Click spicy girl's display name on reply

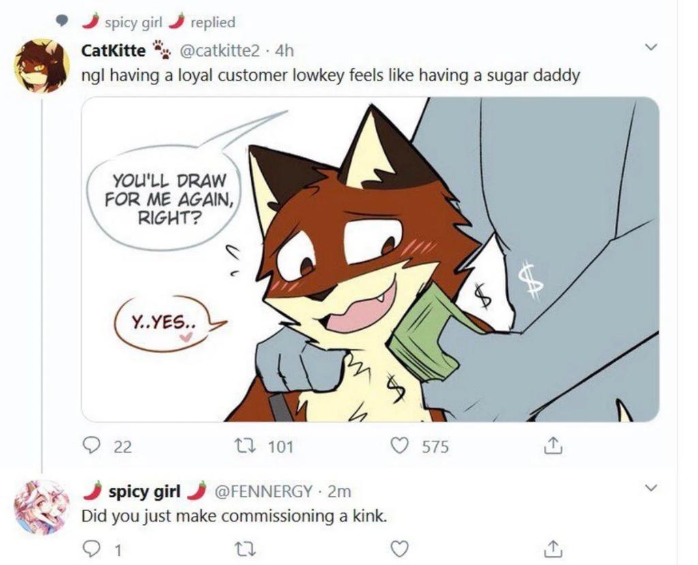point(144,491)
